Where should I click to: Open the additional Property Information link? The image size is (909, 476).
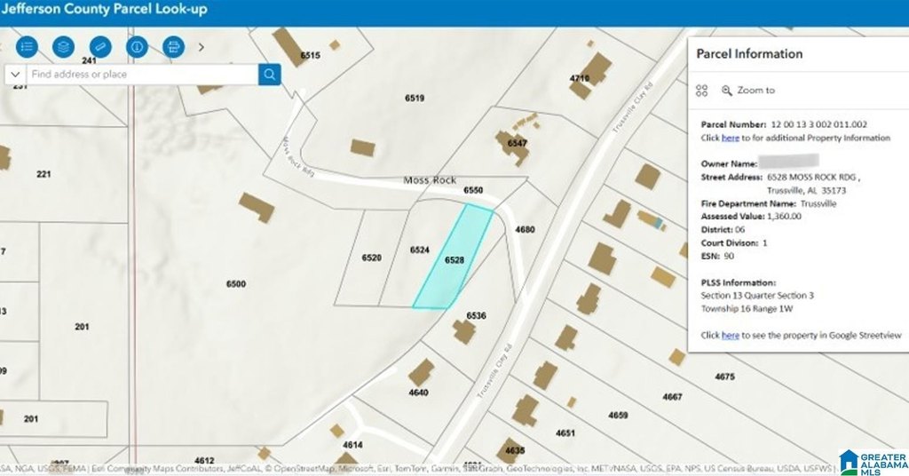pos(730,138)
